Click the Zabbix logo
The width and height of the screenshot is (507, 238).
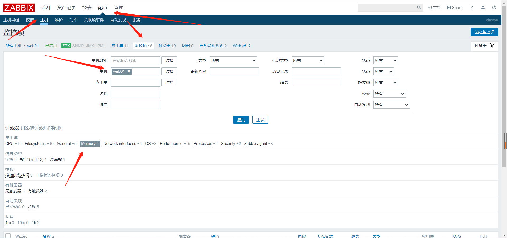pyautogui.click(x=19, y=8)
